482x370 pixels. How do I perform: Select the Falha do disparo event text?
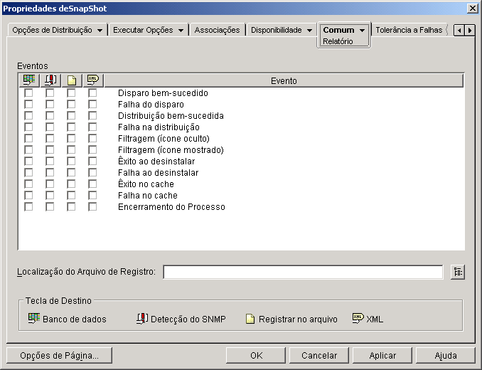coord(151,105)
